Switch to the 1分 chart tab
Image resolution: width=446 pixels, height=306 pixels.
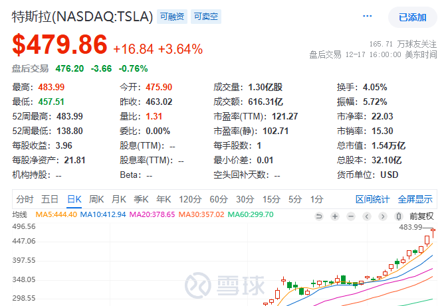tap(316, 199)
